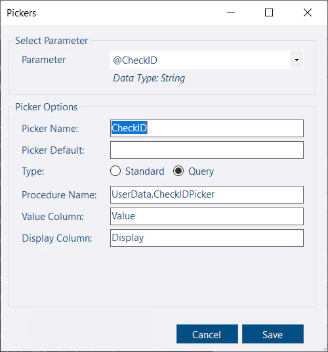The height and width of the screenshot is (352, 328).
Task: Close the Pickers window
Action: (308, 12)
